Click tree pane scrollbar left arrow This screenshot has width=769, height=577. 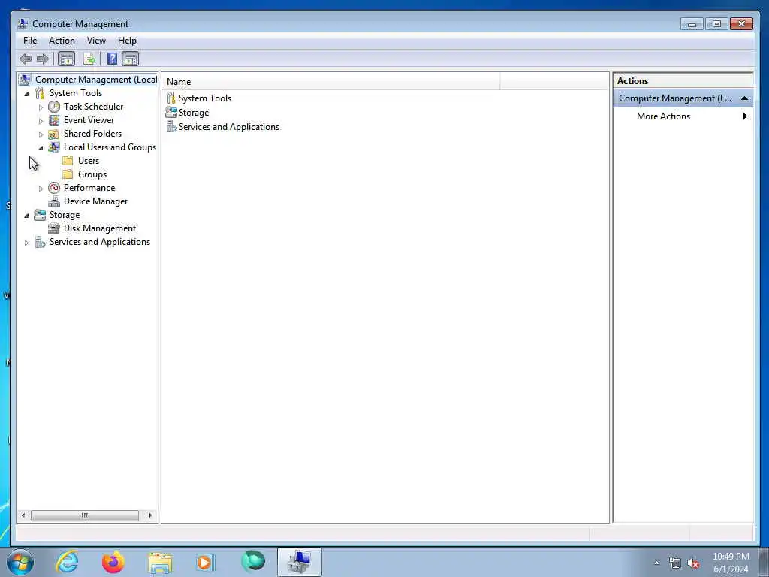tap(23, 515)
